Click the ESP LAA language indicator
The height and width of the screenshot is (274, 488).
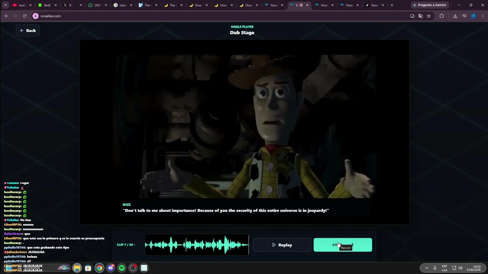445,268
